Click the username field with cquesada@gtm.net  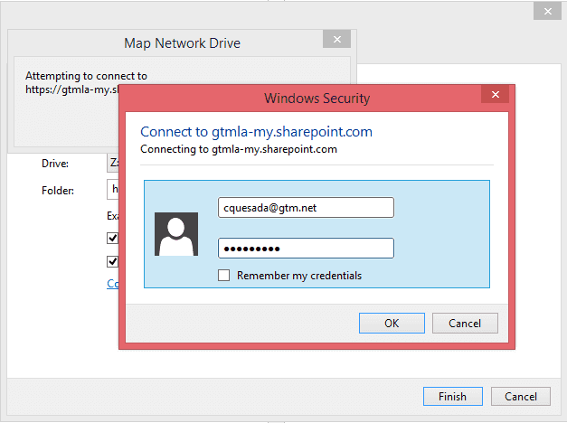tap(306, 208)
